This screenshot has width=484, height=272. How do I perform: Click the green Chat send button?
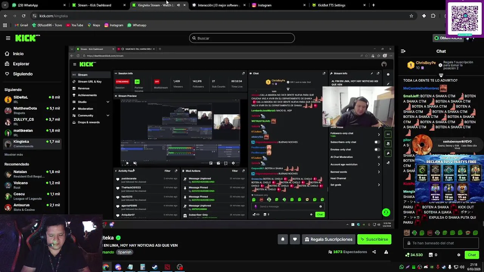472,255
